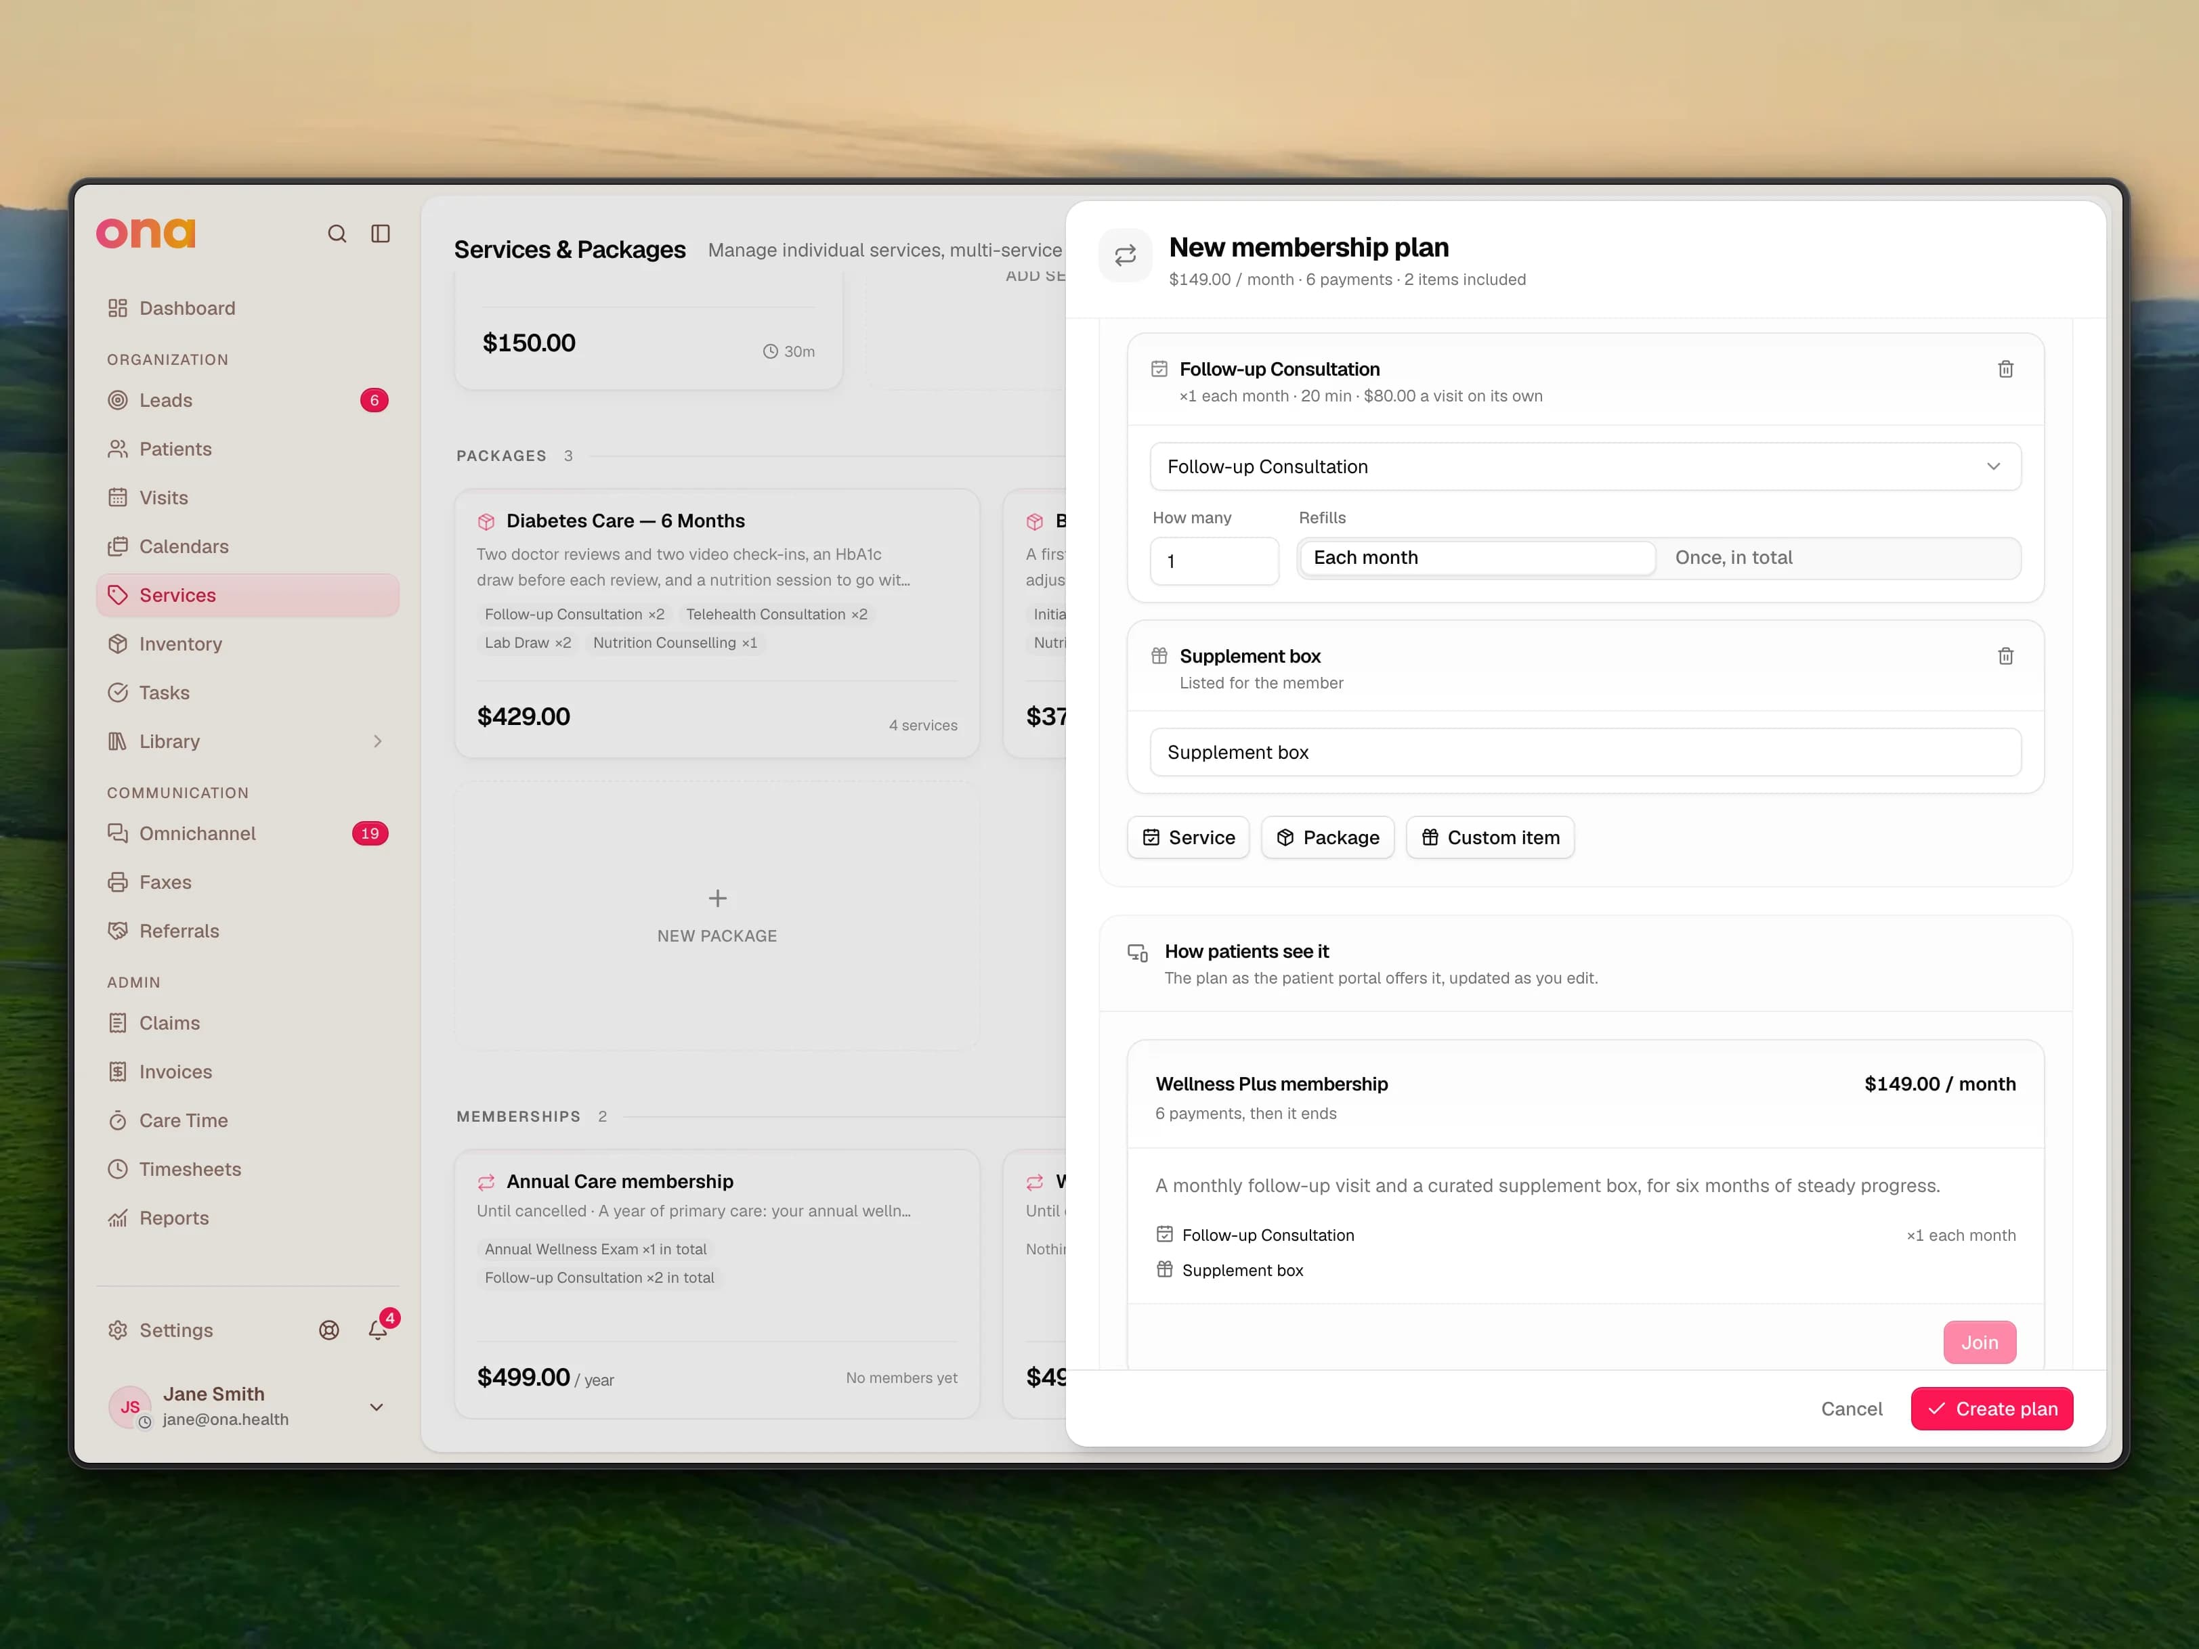Click the membership plan recurring icon in header
Image resolution: width=2199 pixels, height=1649 pixels.
tap(1126, 257)
